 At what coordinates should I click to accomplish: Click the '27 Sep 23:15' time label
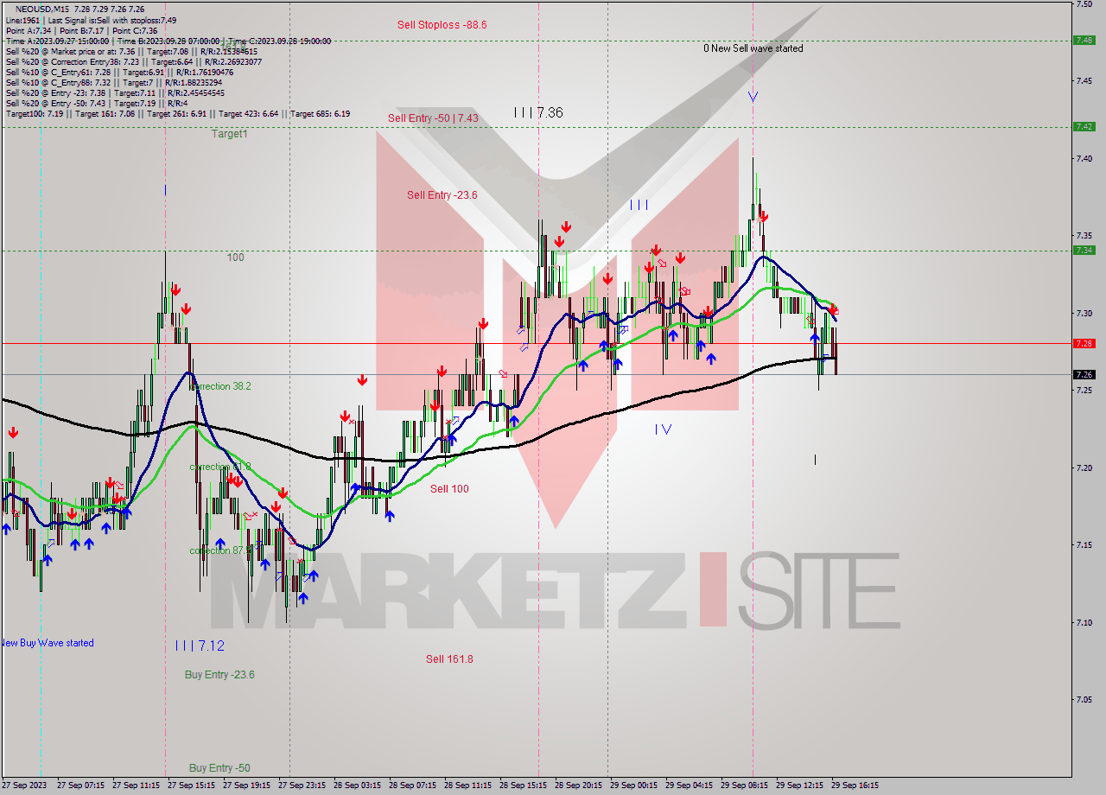[302, 785]
